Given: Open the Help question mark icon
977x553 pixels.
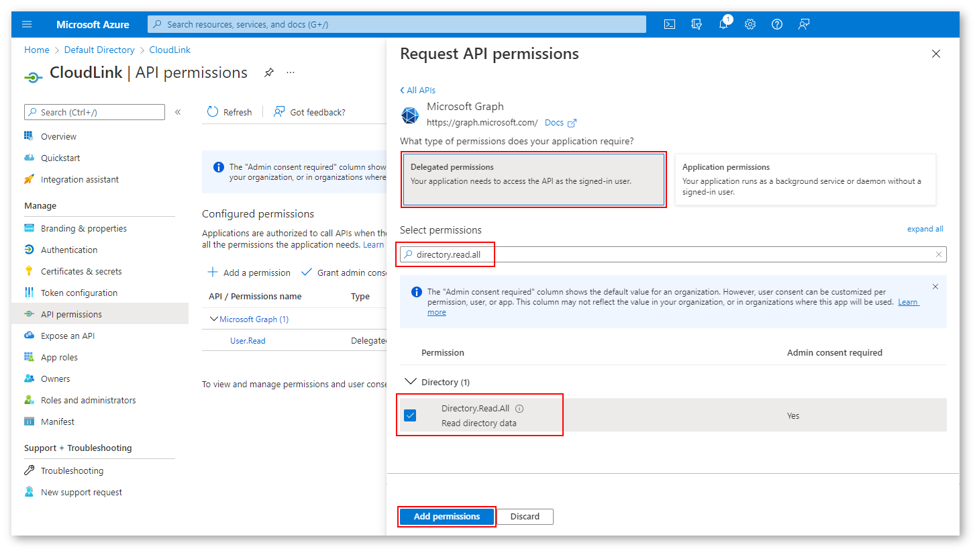Looking at the screenshot, I should tap(777, 24).
